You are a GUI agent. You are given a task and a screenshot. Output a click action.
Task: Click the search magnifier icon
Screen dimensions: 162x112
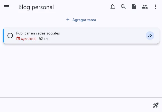(x=123, y=7)
